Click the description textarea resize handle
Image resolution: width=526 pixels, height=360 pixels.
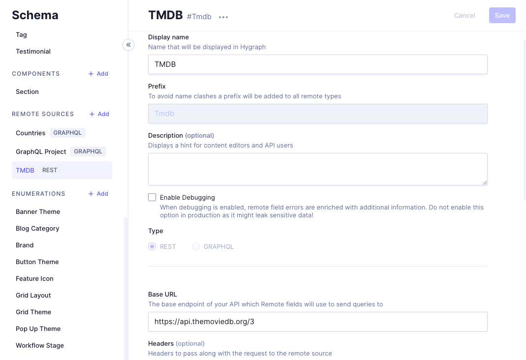pyautogui.click(x=485, y=182)
